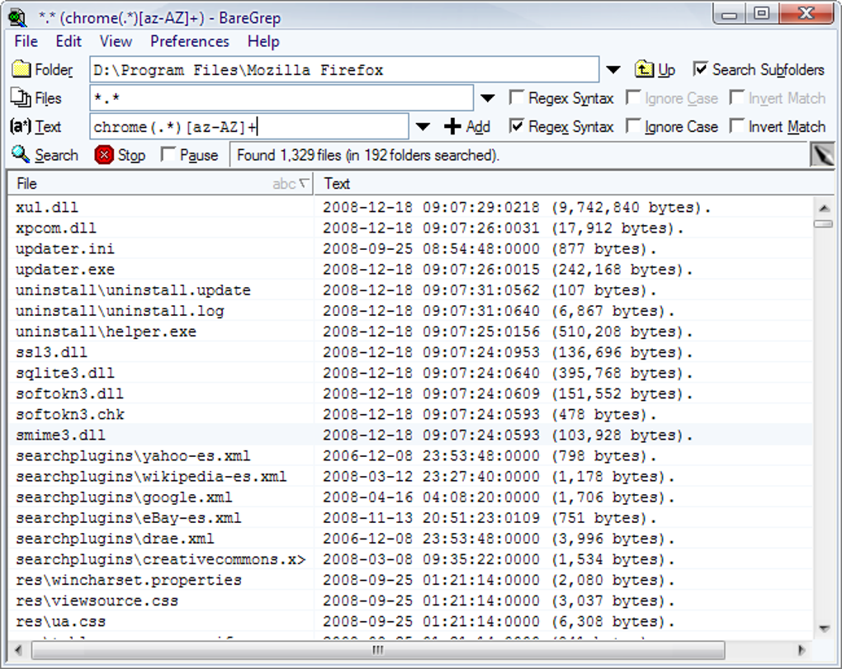
Task: Open the Preferences menu
Action: (190, 41)
